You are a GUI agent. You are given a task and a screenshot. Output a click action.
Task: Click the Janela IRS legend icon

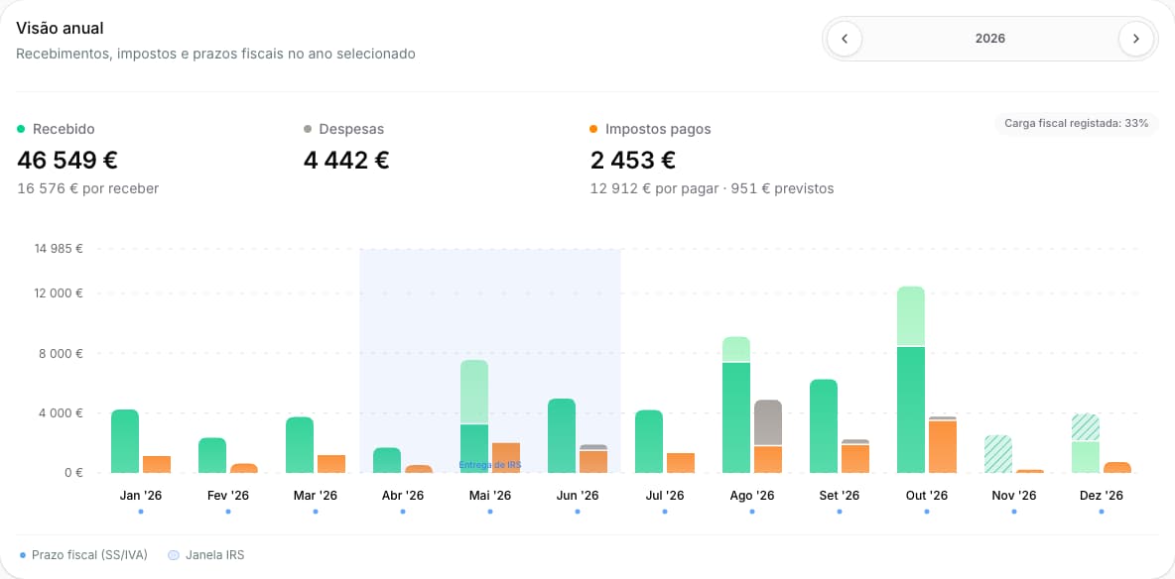174,556
